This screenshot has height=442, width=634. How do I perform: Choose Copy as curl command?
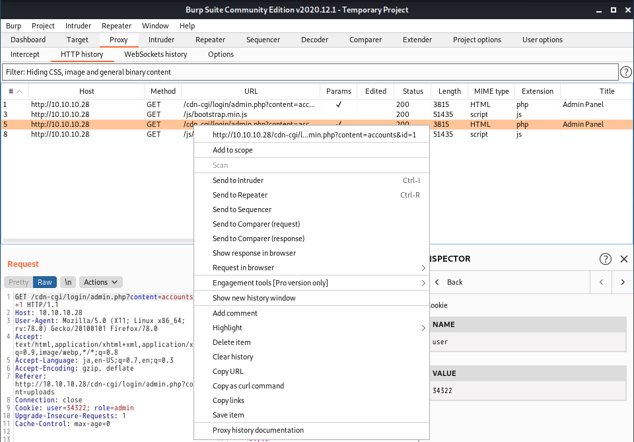tap(248, 386)
